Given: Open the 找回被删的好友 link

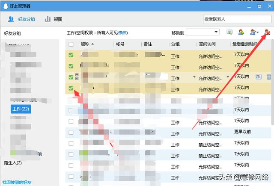Looking at the screenshot, I should pos(17,182).
